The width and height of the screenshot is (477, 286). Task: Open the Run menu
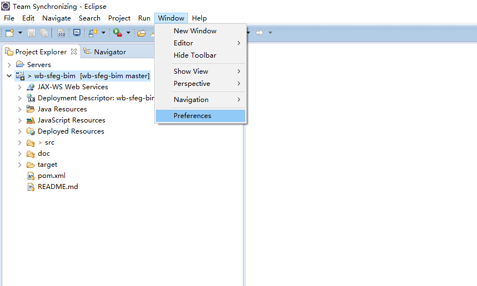(x=144, y=18)
